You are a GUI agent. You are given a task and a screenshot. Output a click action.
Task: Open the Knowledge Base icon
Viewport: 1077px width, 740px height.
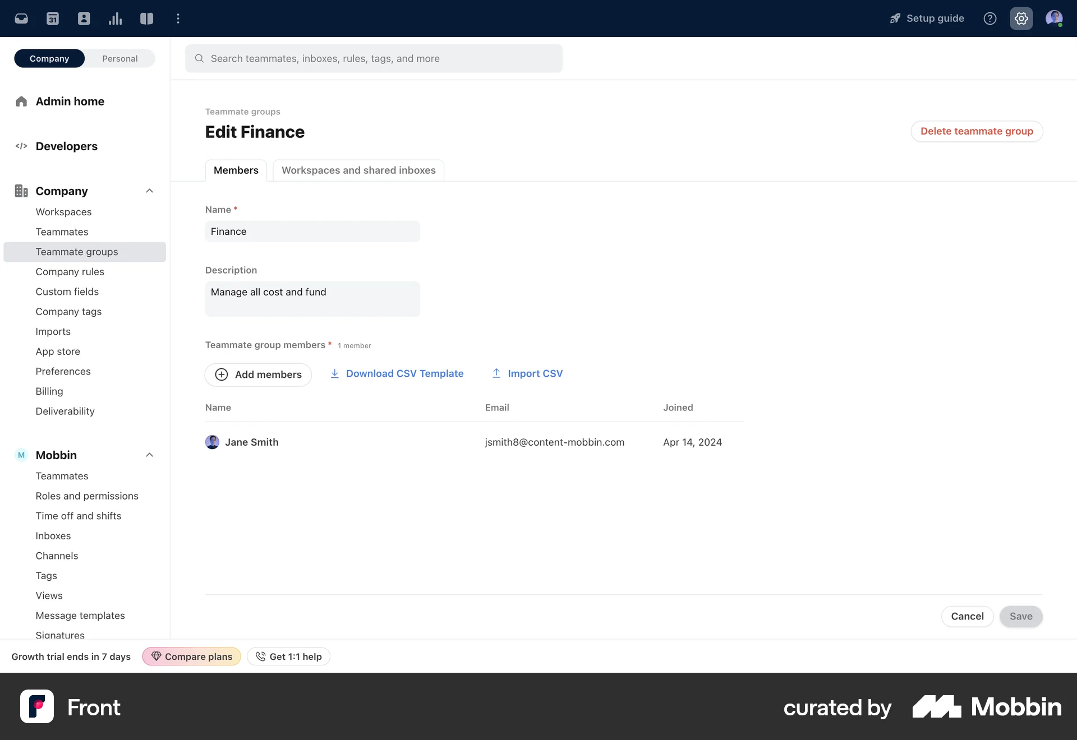click(x=146, y=18)
